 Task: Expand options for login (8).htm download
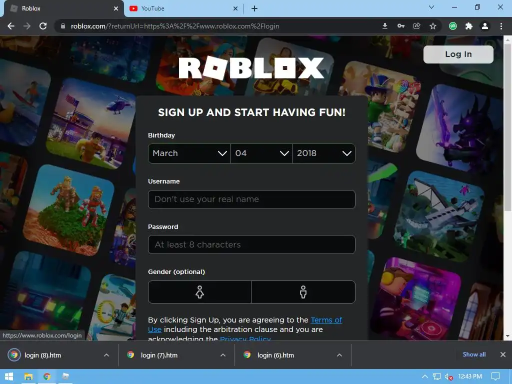106,355
